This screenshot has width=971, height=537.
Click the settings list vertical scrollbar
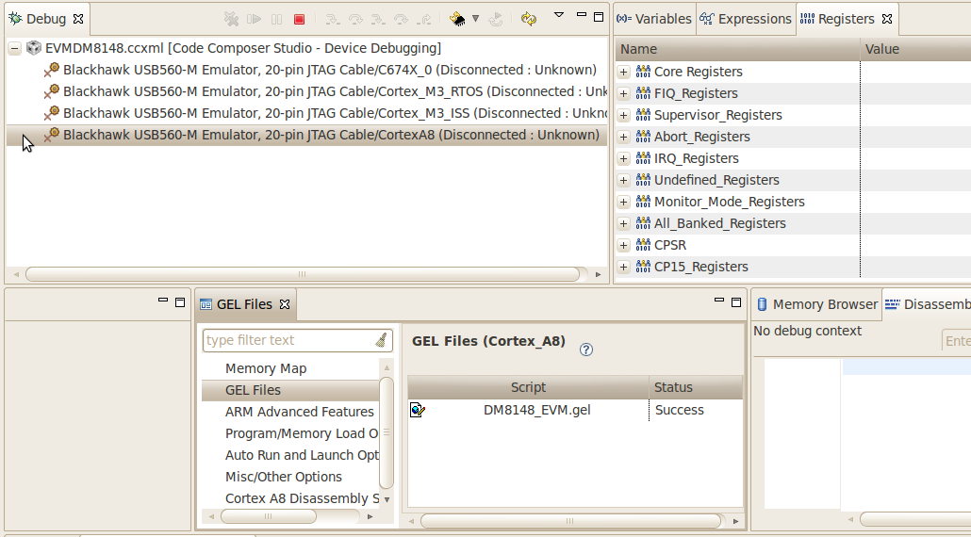tap(387, 432)
